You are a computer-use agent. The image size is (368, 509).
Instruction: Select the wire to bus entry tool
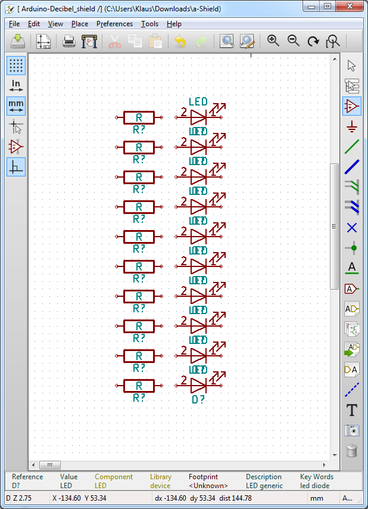[x=352, y=187]
